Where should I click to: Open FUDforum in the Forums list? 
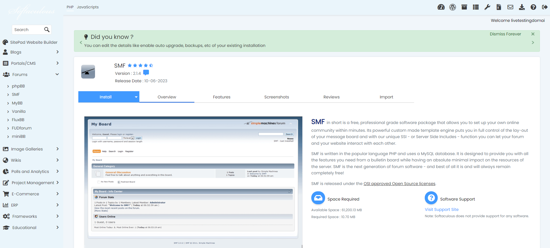22,128
